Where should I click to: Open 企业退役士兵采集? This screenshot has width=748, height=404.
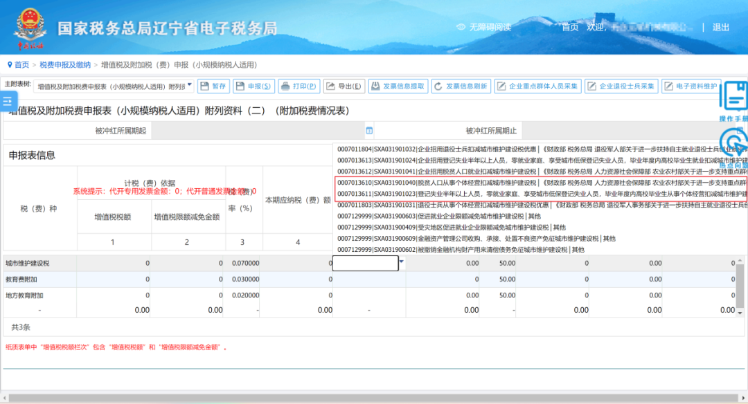point(621,86)
